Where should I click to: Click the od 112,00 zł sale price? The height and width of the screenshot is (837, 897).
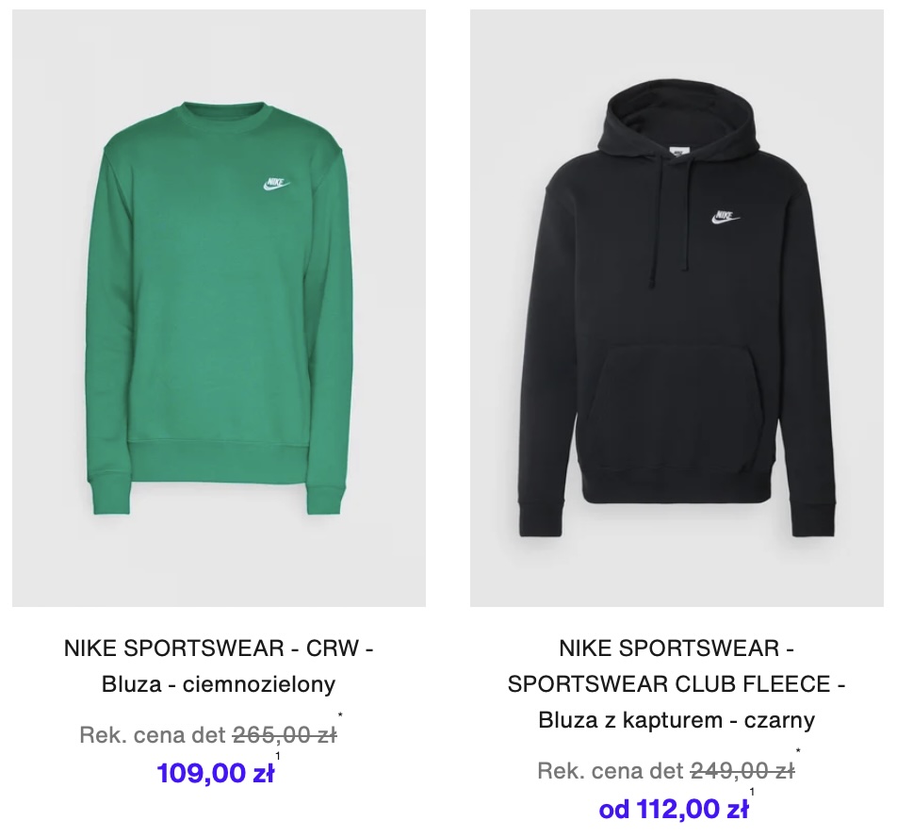coord(674,809)
